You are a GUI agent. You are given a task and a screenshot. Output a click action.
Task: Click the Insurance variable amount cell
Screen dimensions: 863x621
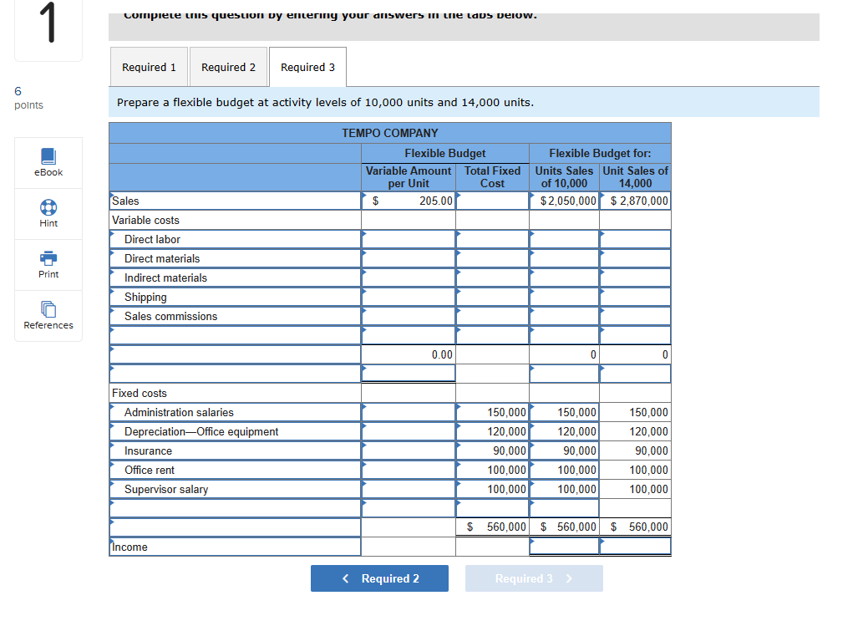pyautogui.click(x=408, y=450)
